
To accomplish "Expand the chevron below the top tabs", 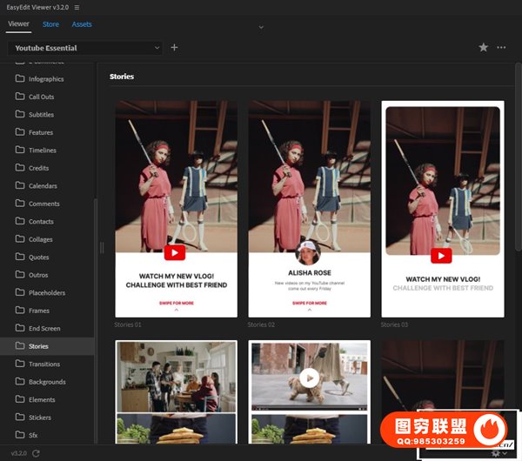I will [x=260, y=27].
